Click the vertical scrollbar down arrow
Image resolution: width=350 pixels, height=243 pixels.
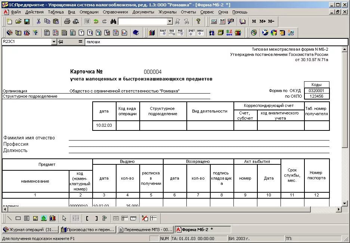click(x=345, y=203)
